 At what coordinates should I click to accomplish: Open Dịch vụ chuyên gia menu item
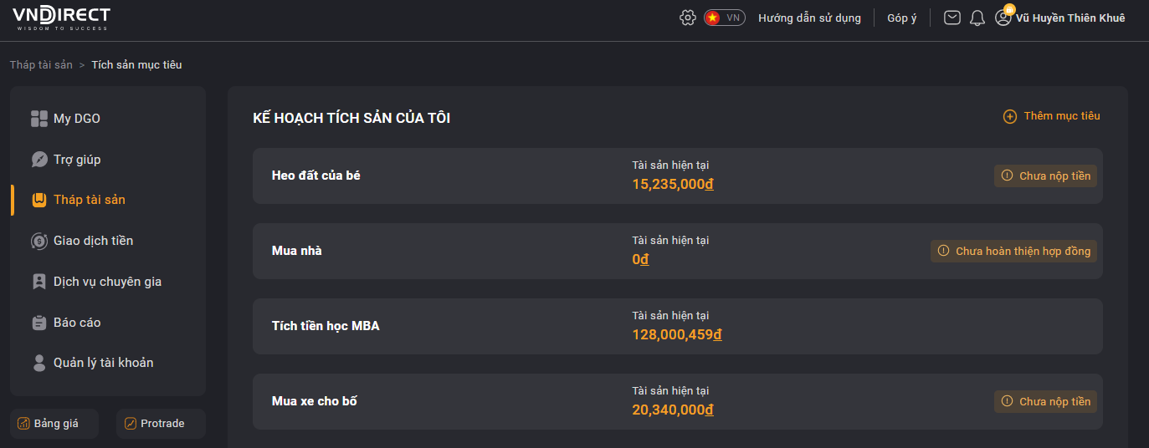click(x=96, y=282)
